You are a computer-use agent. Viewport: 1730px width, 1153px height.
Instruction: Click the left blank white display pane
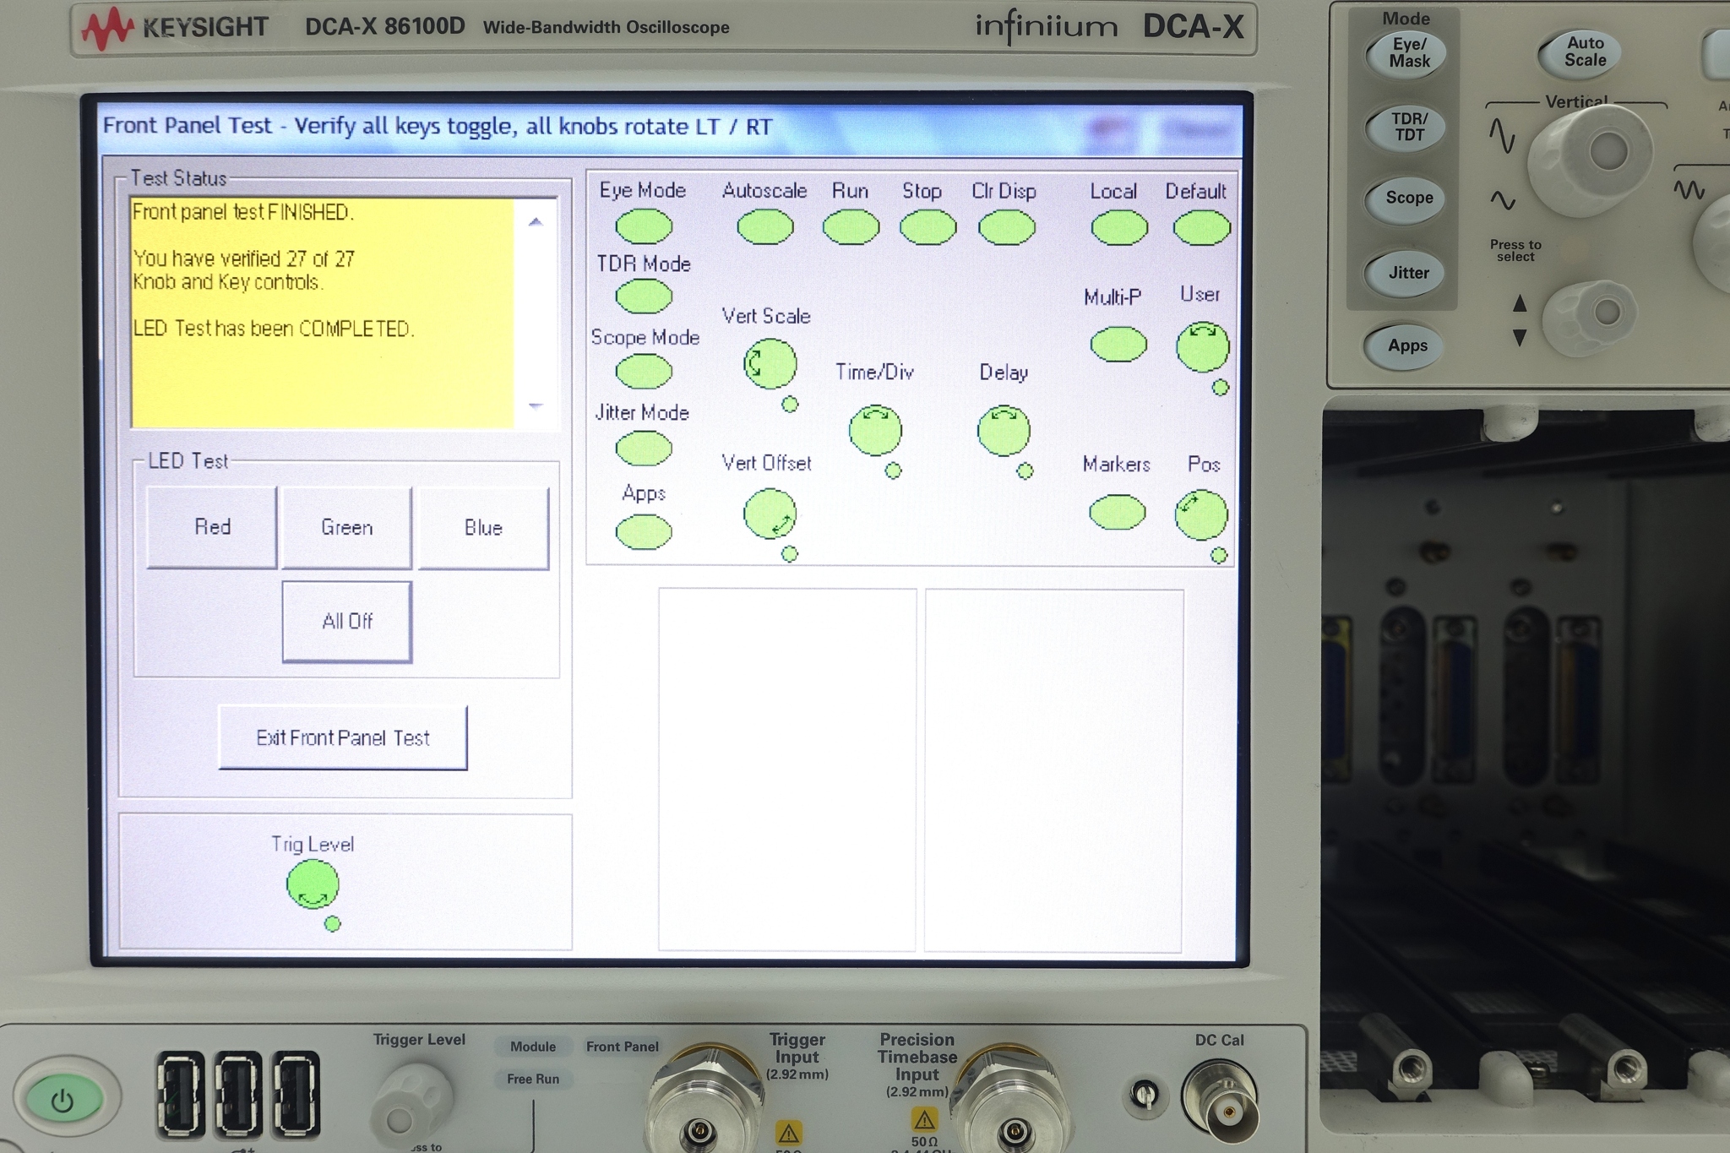pyautogui.click(x=787, y=770)
